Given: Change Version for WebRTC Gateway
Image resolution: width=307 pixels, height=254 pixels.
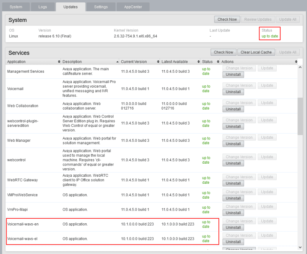Looking at the screenshot, I should click(x=239, y=177).
